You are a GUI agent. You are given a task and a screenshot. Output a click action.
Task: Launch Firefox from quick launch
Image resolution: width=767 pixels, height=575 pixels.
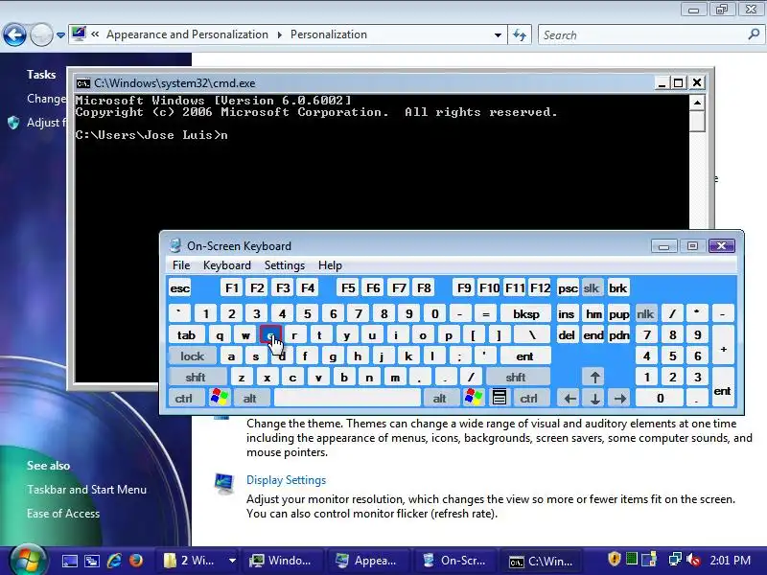point(136,561)
